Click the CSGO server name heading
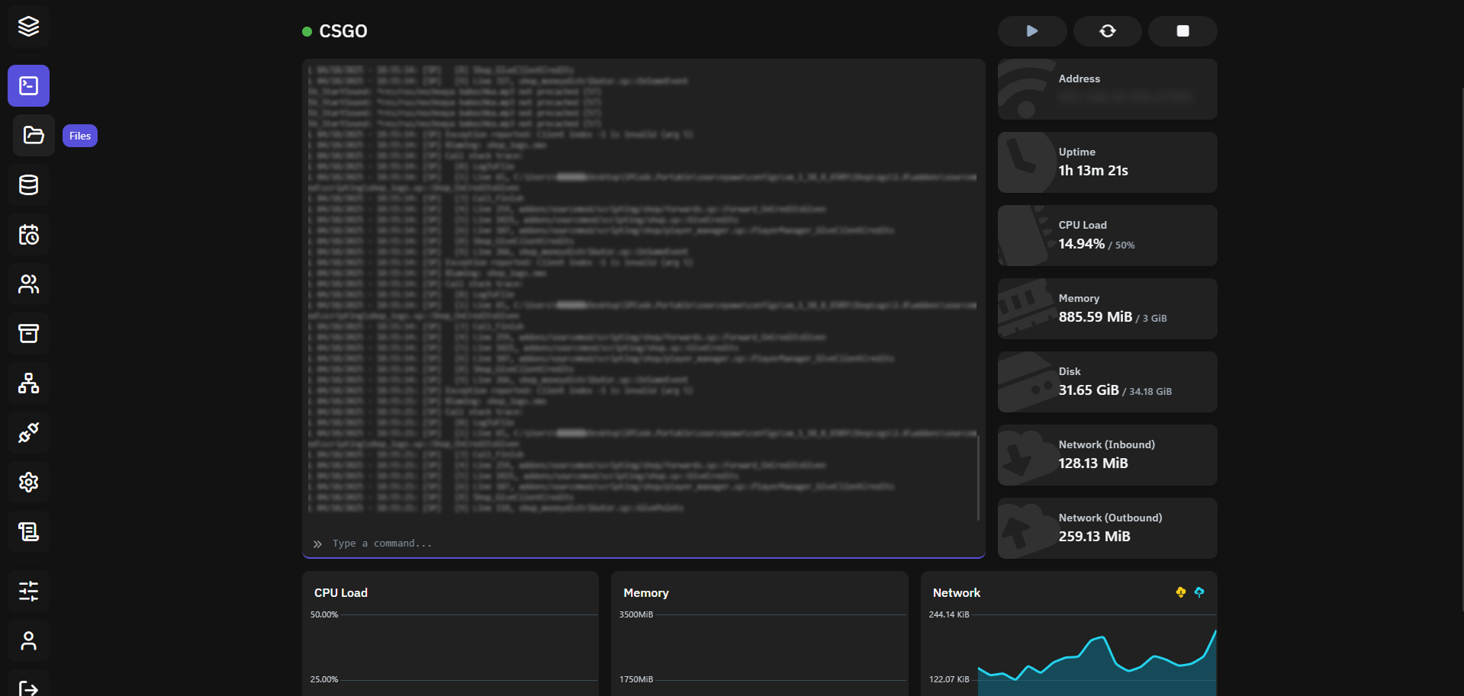The image size is (1464, 696). 343,31
